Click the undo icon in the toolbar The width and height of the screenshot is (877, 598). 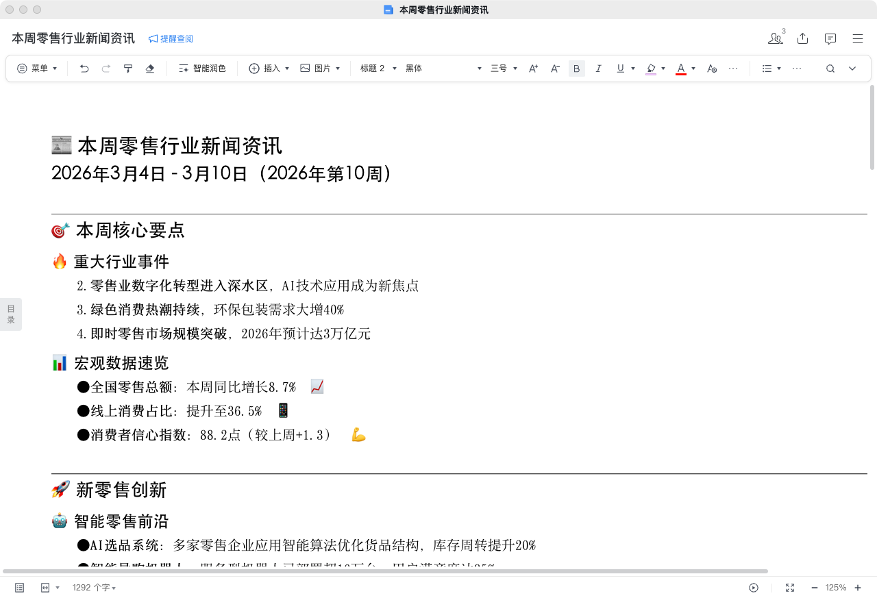(83, 68)
